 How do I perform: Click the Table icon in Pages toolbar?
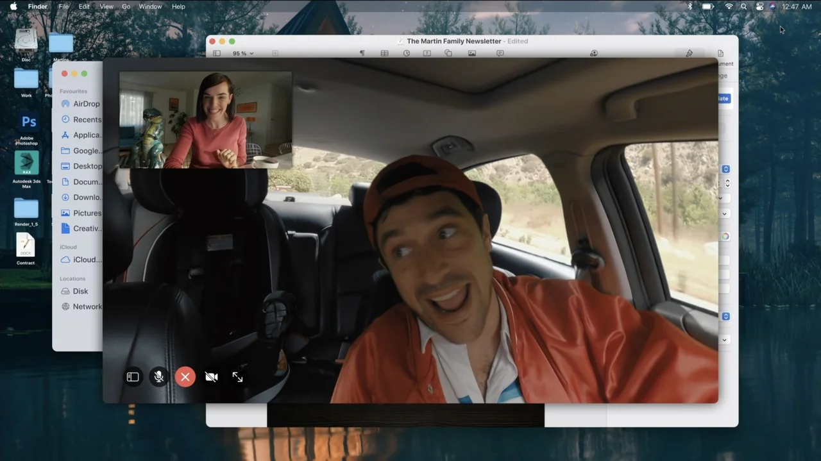click(x=384, y=54)
